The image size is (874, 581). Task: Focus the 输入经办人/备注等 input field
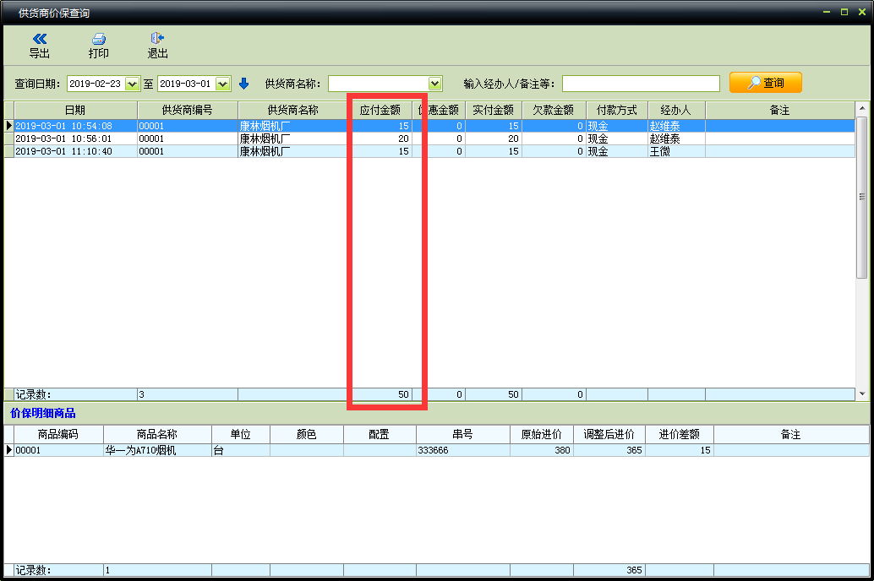coord(641,84)
